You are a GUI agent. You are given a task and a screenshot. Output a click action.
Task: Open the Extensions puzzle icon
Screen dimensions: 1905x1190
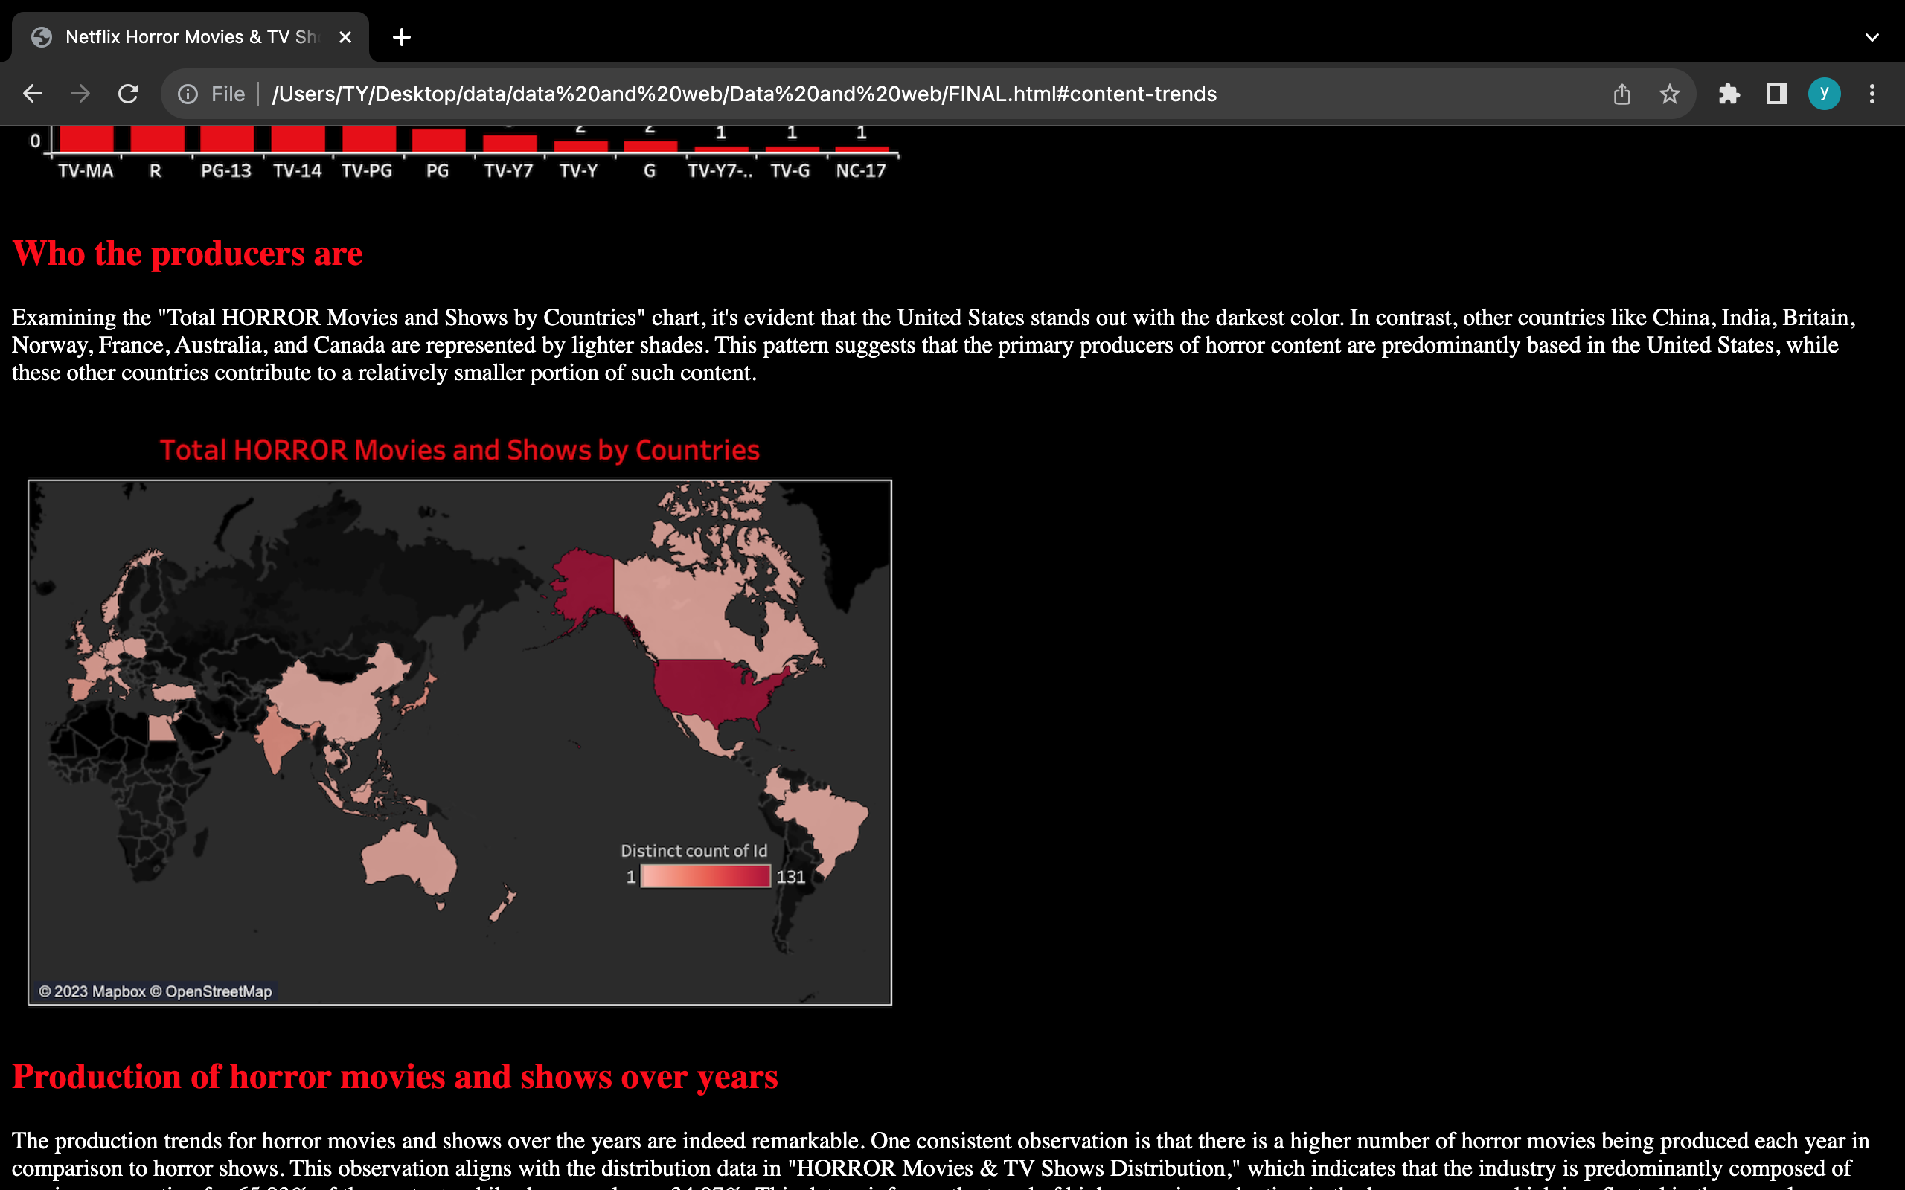1729,94
